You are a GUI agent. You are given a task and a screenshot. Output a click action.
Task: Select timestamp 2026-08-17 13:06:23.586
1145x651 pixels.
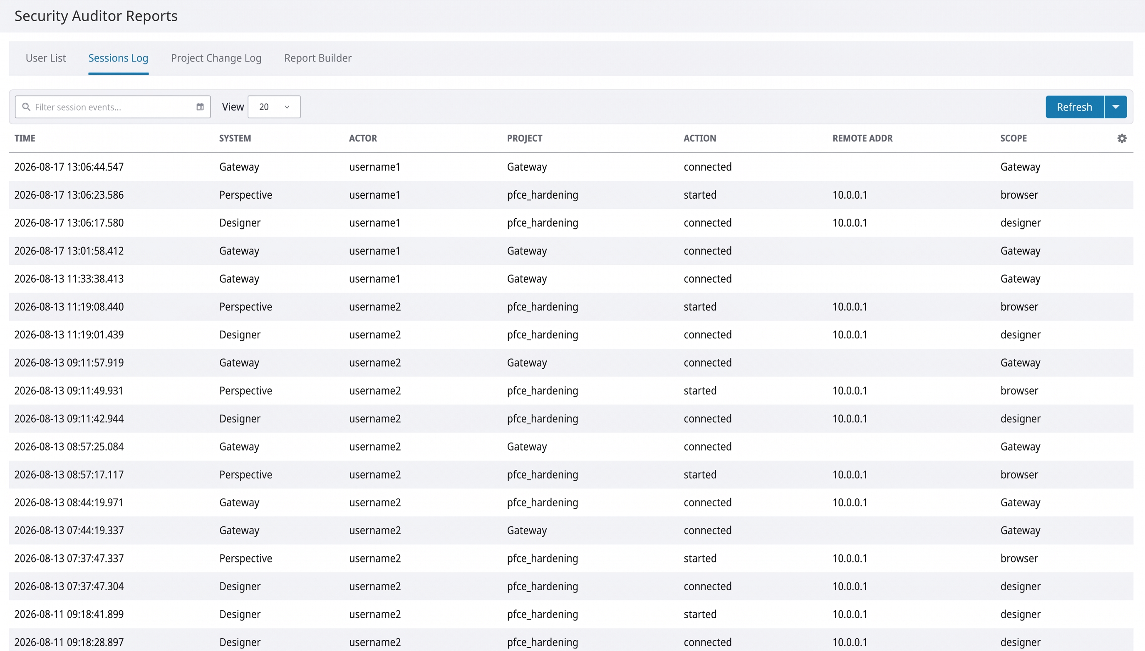pyautogui.click(x=69, y=195)
